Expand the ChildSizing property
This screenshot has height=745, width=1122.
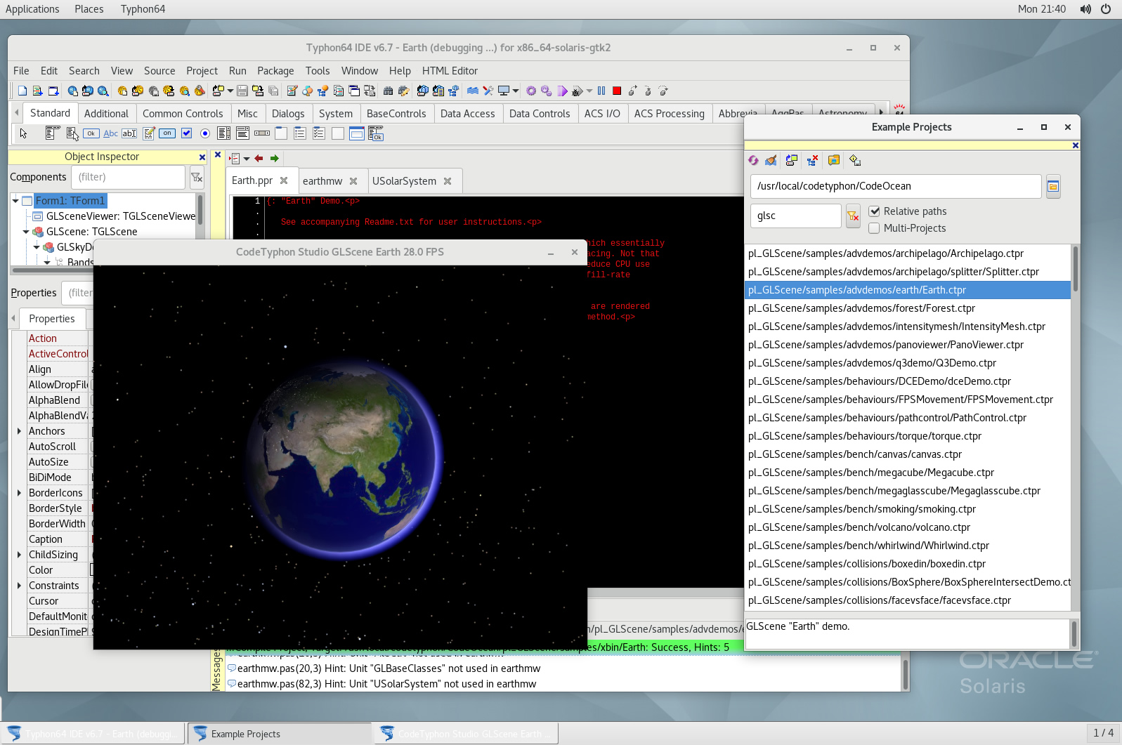(19, 555)
